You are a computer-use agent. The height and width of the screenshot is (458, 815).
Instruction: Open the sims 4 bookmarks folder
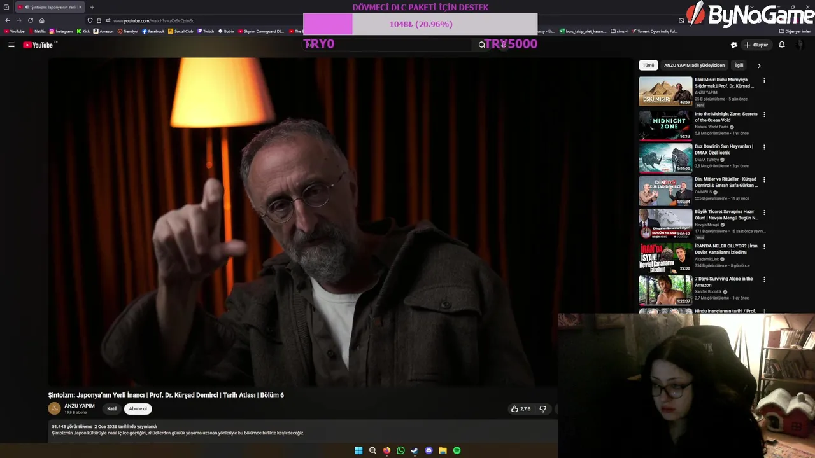[x=619, y=31]
